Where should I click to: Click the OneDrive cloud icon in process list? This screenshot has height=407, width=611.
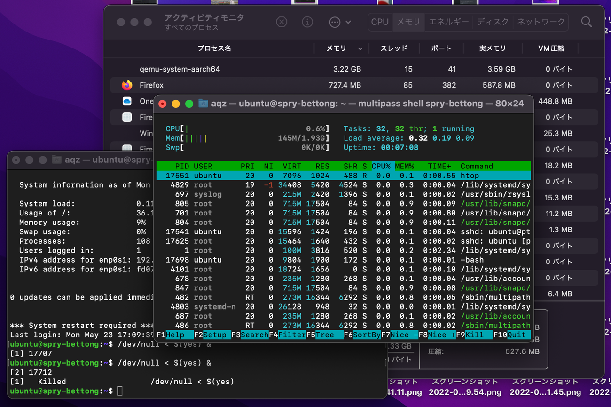tap(127, 101)
